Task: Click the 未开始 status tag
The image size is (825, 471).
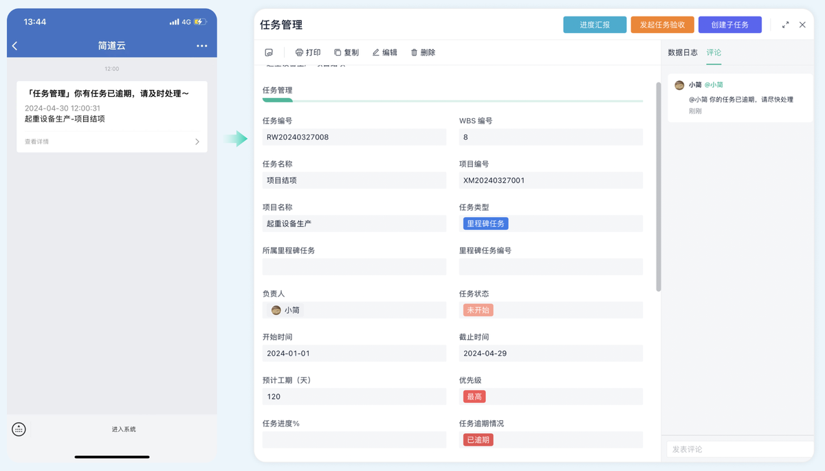Action: 478,310
